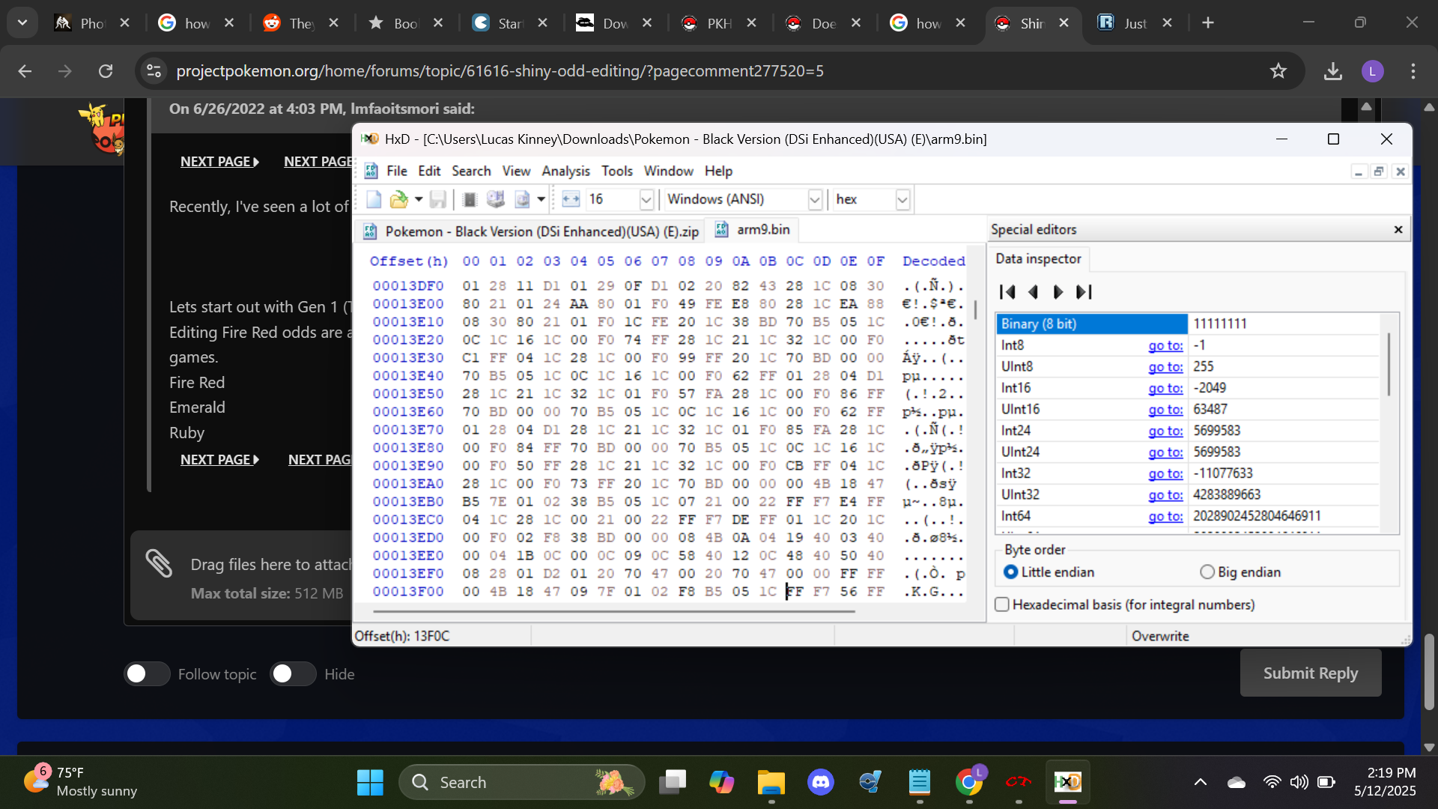Click the Open main memory (RAM) icon
Viewport: 1438px width, 809px height.
(x=470, y=199)
